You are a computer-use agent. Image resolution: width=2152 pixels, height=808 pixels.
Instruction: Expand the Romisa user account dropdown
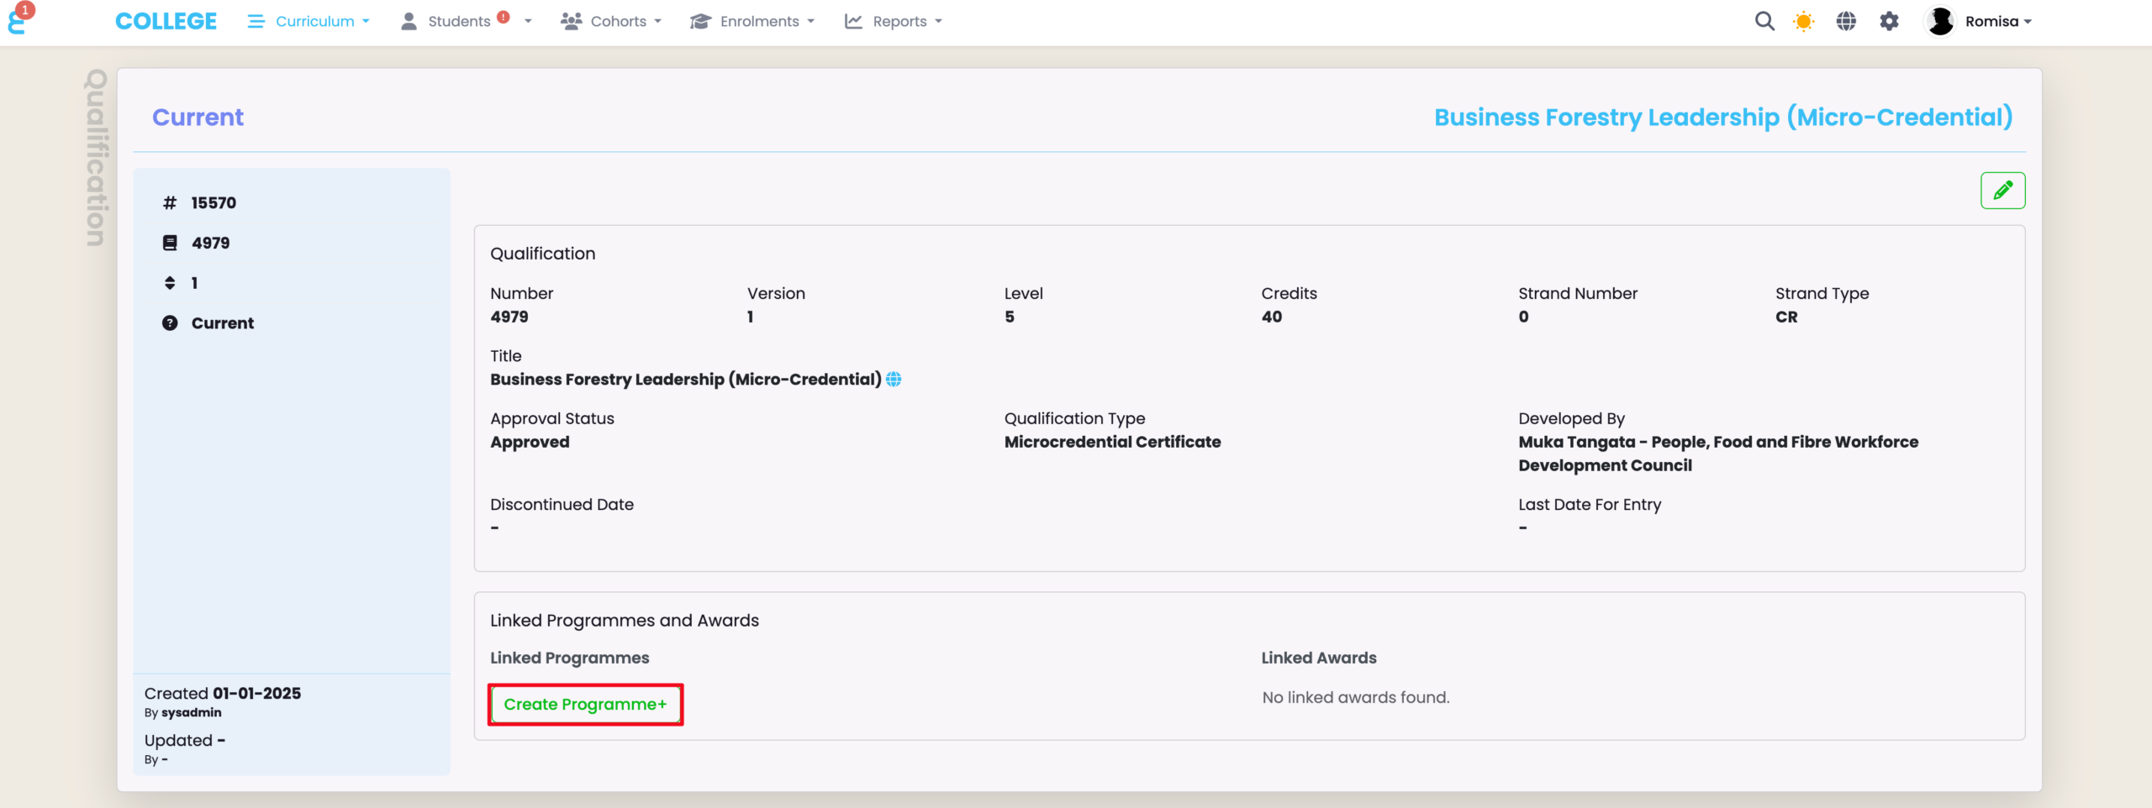(x=1998, y=22)
